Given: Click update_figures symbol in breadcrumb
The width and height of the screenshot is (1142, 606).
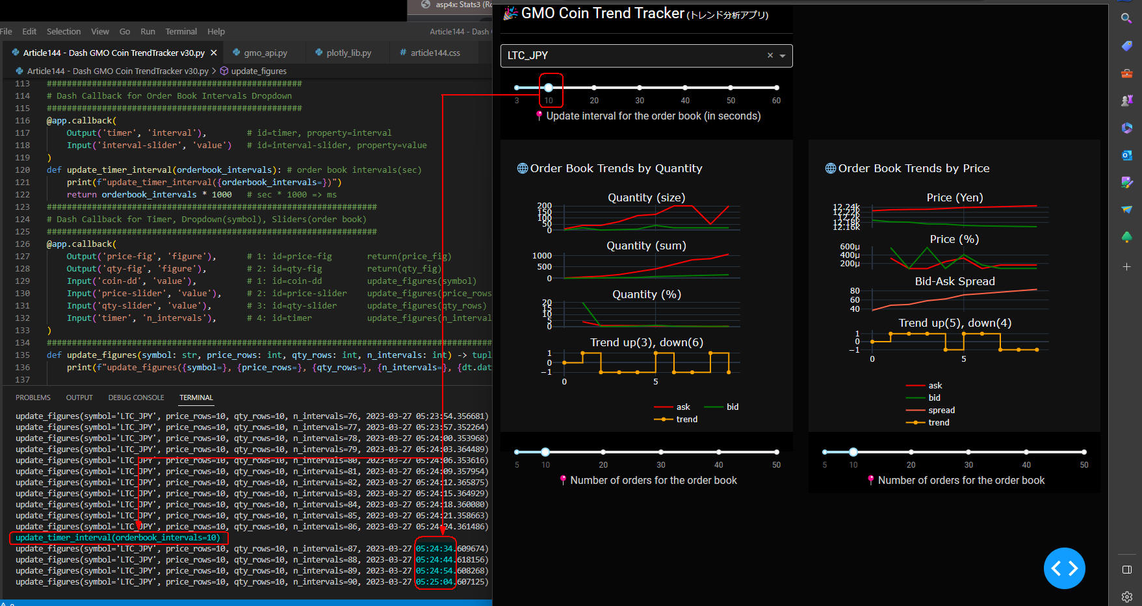Looking at the screenshot, I should (259, 71).
